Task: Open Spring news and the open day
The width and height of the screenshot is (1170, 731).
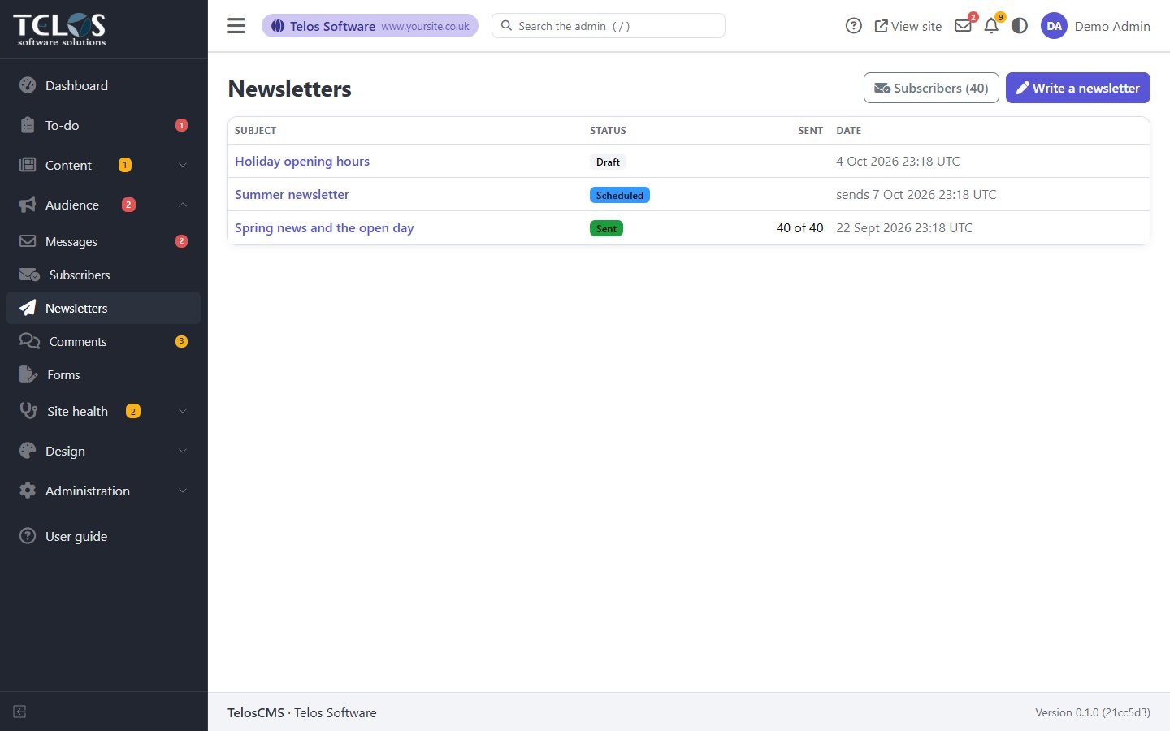Action: point(324,227)
